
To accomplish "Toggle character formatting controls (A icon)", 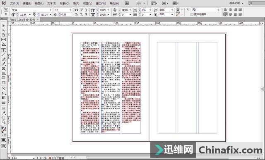I will (x=6, y=10).
